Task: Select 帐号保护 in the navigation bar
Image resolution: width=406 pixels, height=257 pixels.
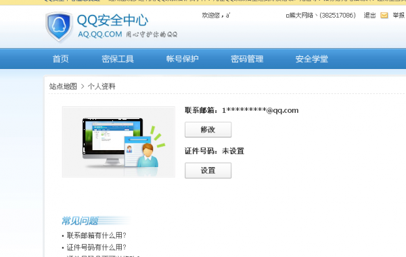Action: coord(182,59)
